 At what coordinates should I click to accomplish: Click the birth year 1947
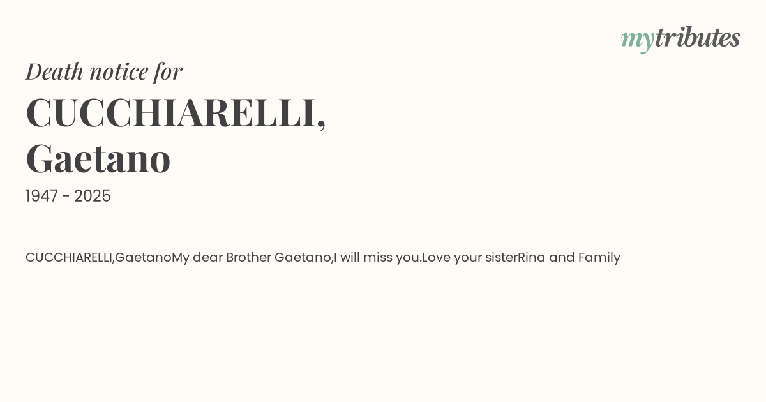tap(41, 196)
